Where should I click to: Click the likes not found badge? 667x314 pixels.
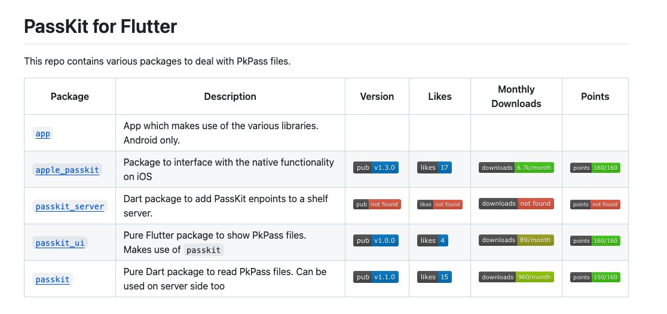click(x=440, y=204)
